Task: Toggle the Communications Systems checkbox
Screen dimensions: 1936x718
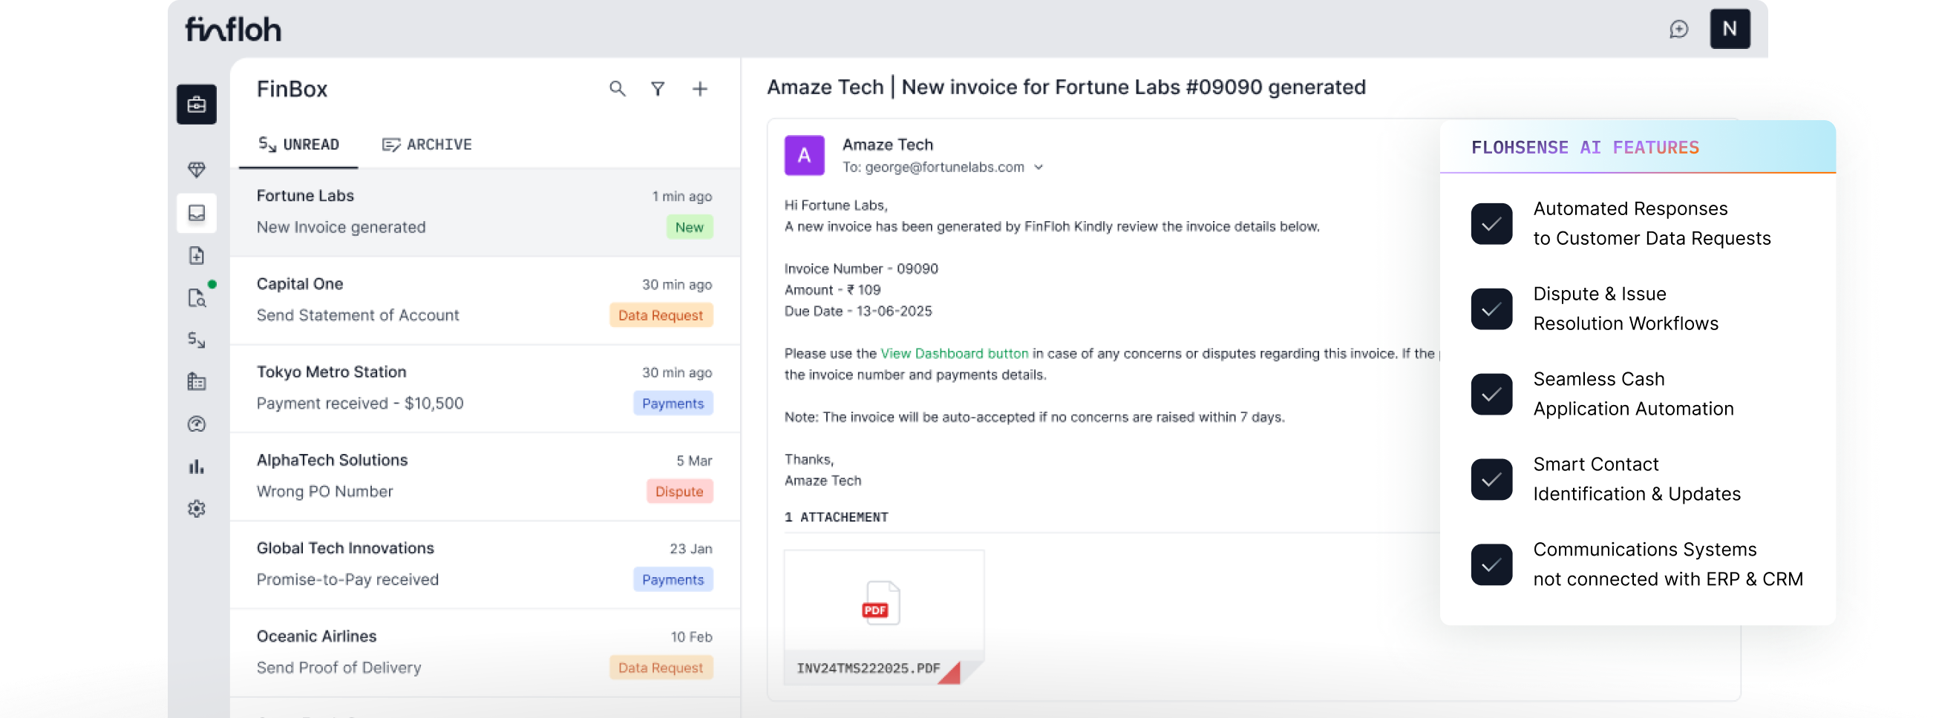Action: (x=1491, y=564)
